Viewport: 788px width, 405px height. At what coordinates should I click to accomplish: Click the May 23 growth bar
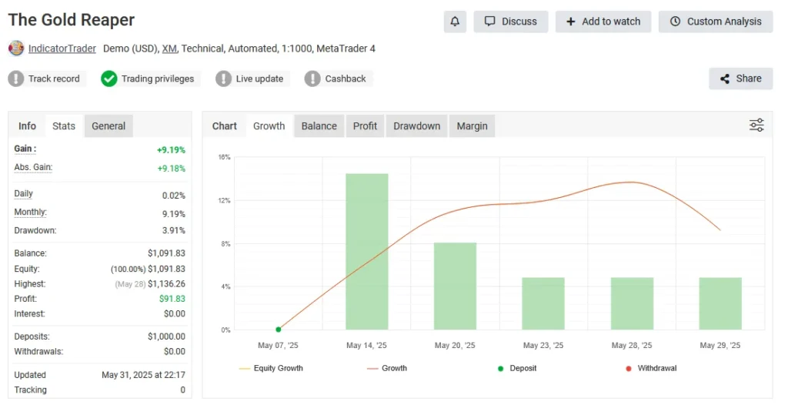543,303
